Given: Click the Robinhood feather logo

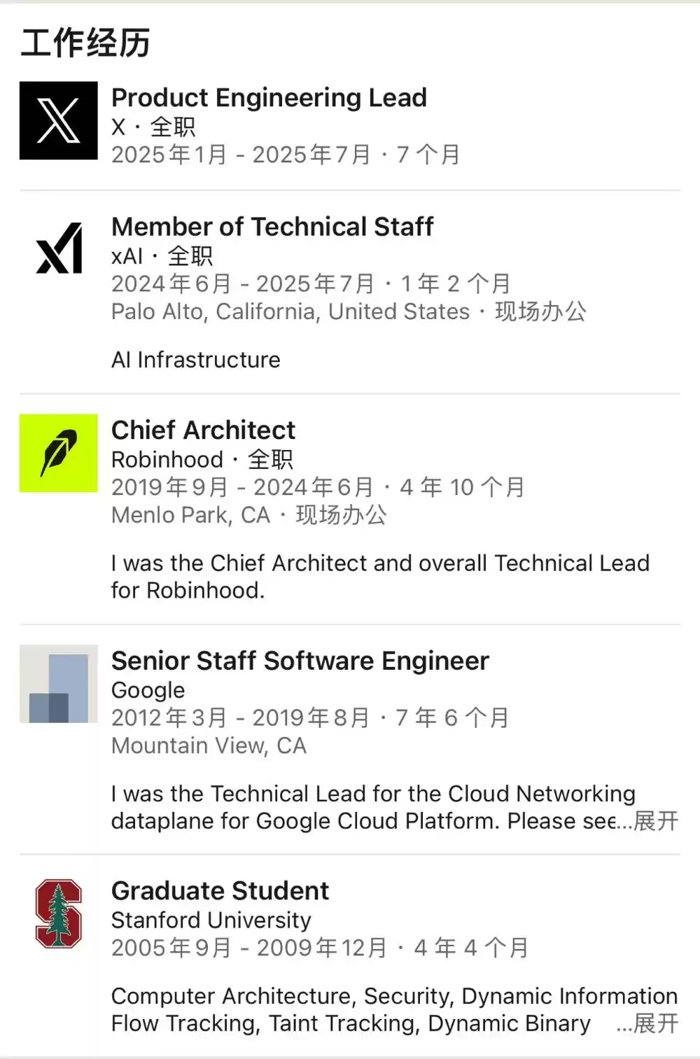Looking at the screenshot, I should [59, 453].
